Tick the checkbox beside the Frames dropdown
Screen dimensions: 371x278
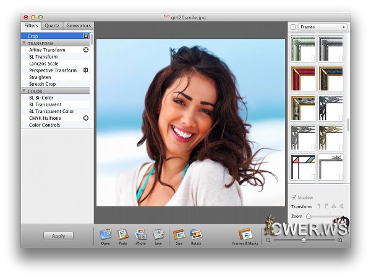pyautogui.click(x=292, y=27)
